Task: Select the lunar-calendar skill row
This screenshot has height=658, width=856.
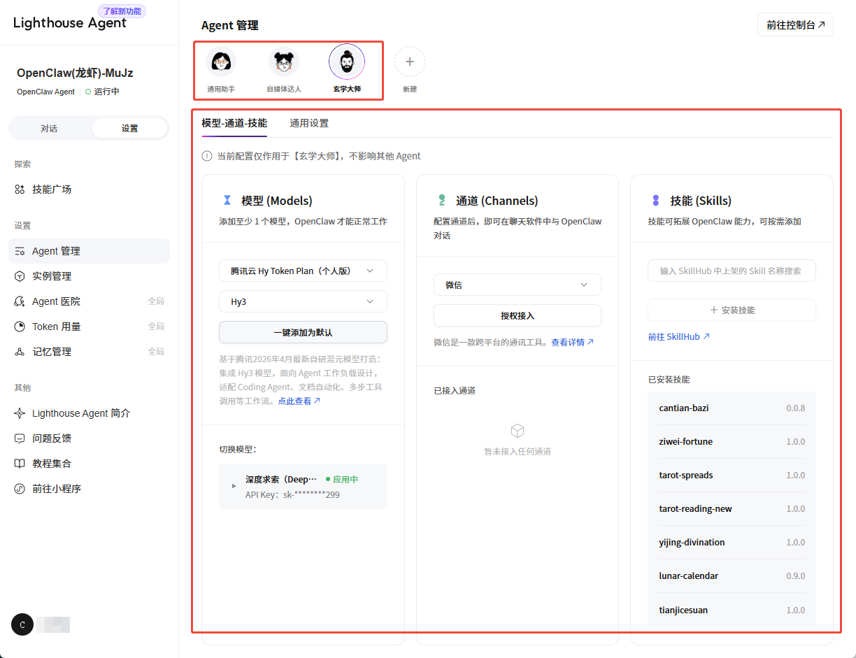Action: click(x=732, y=575)
